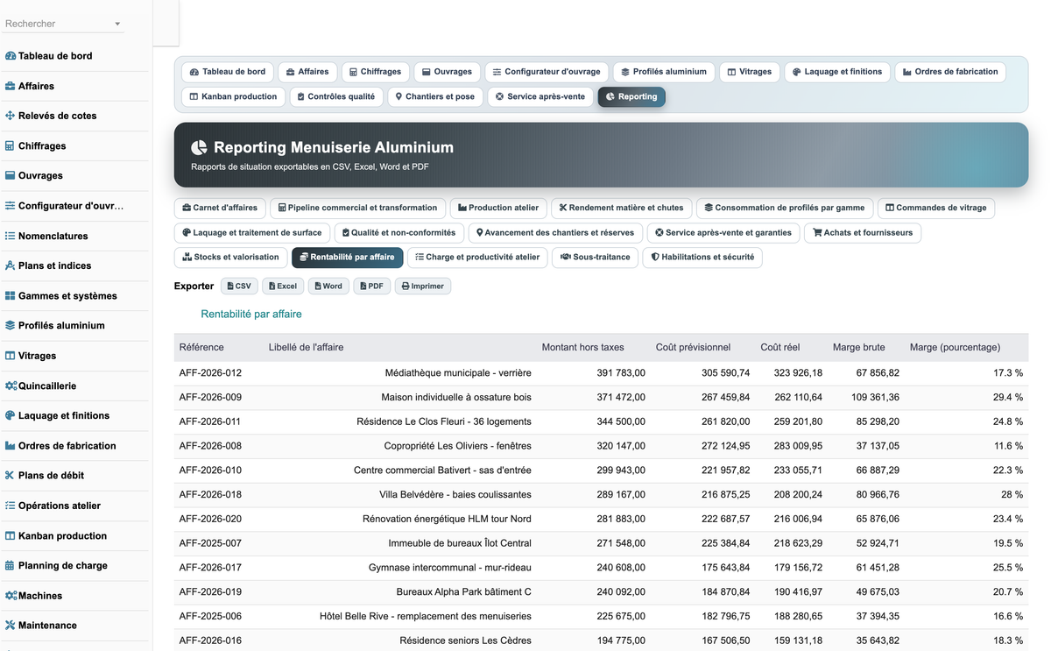Click the Ordres de fabrication sidebar icon

pyautogui.click(x=11, y=446)
